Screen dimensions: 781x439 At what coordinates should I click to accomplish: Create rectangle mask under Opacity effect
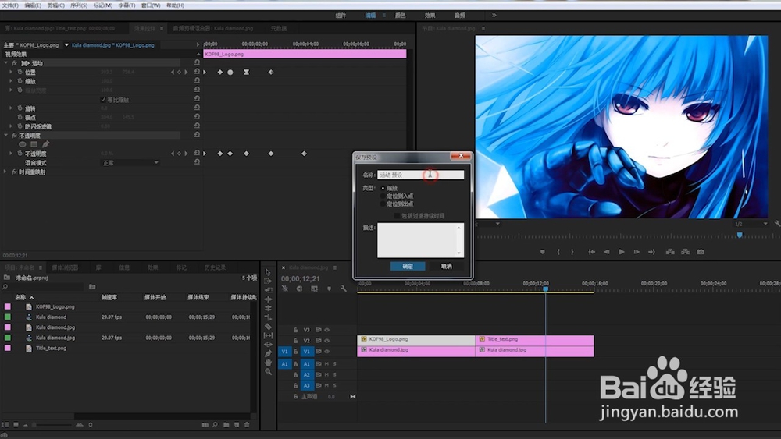pos(34,144)
